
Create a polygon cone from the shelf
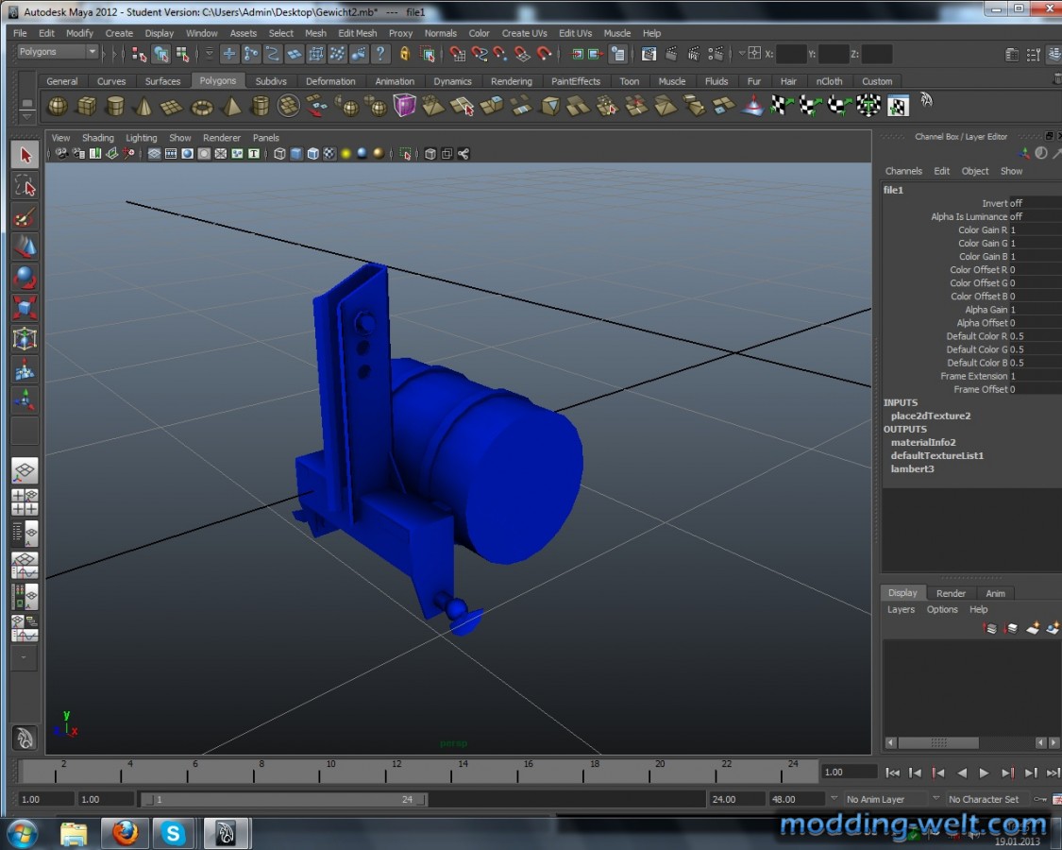click(144, 107)
